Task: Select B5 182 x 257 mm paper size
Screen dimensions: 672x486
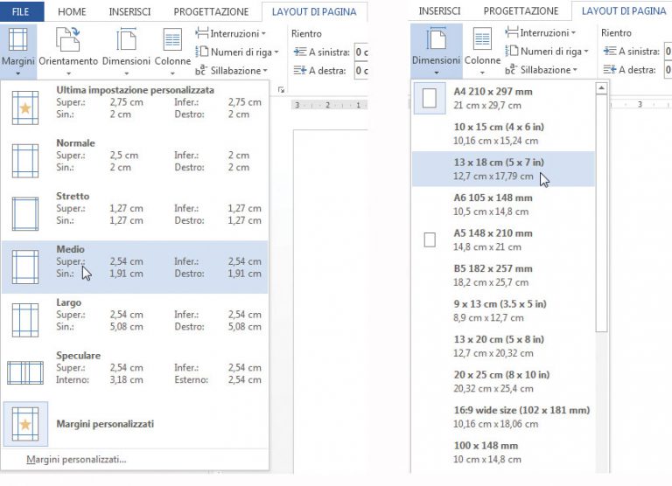Action: pos(504,275)
